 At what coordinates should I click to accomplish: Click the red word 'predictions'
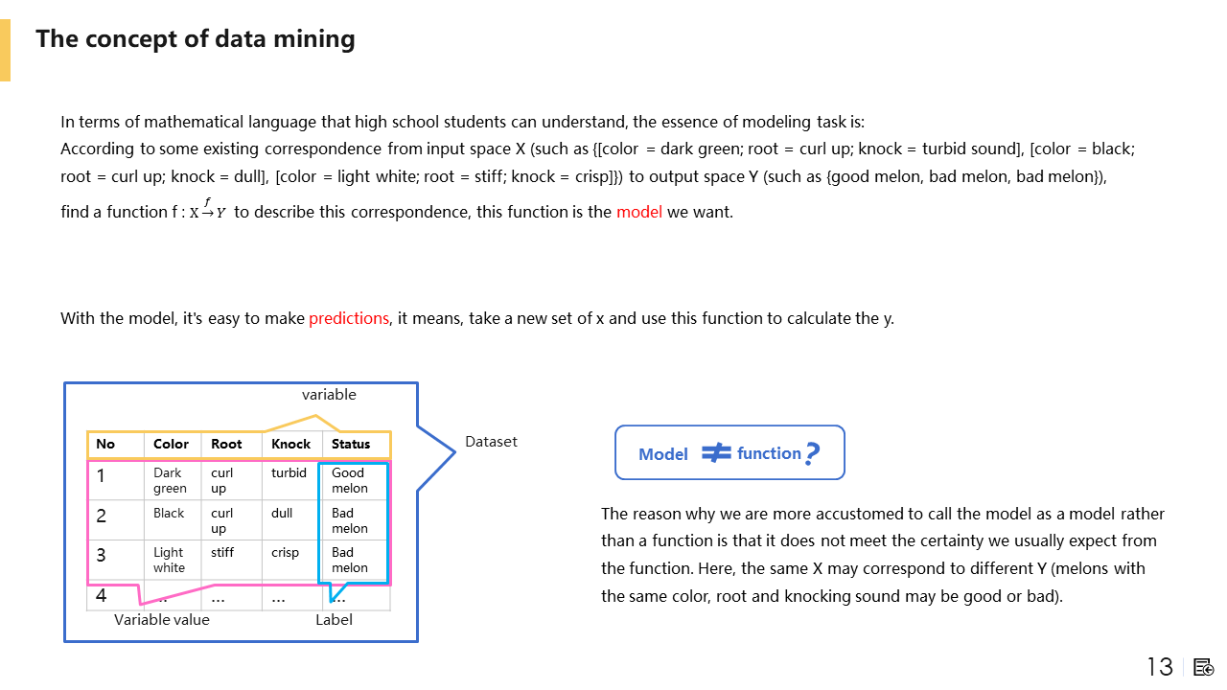click(x=349, y=318)
